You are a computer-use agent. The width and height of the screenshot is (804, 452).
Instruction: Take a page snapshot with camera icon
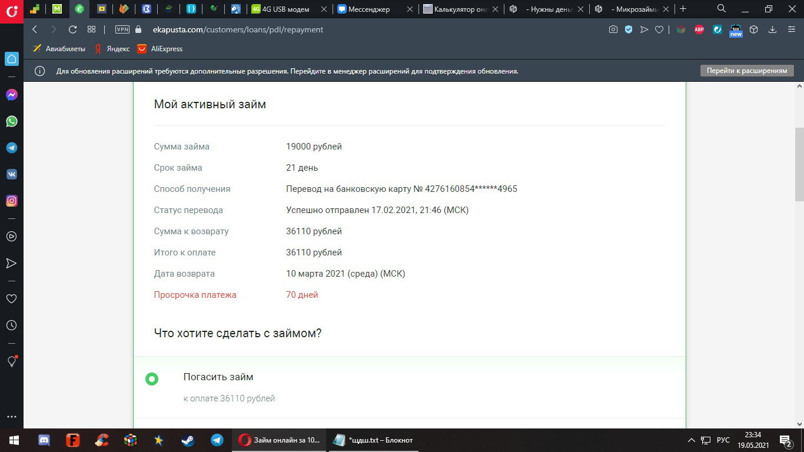(613, 29)
